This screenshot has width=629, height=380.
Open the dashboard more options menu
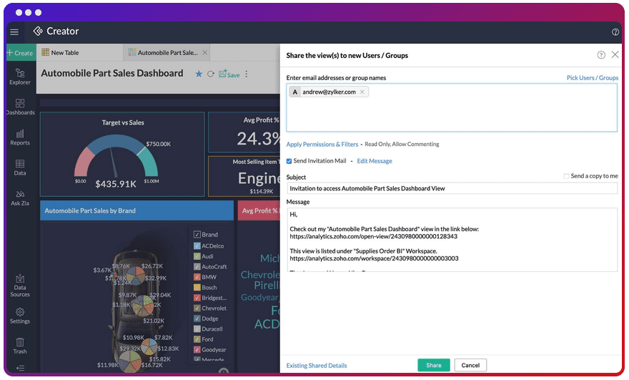[247, 74]
